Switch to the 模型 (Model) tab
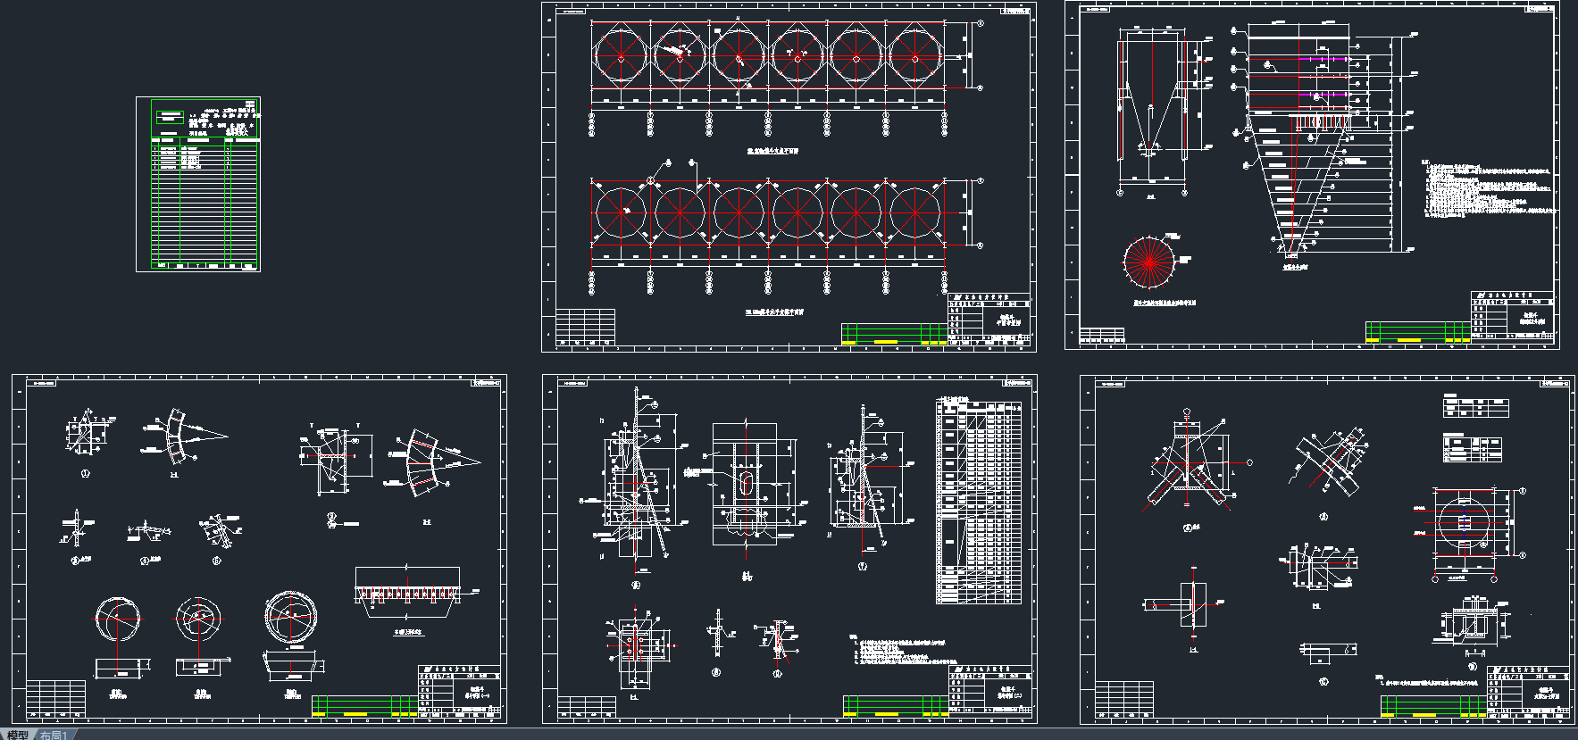1578x740 pixels. click(x=17, y=735)
